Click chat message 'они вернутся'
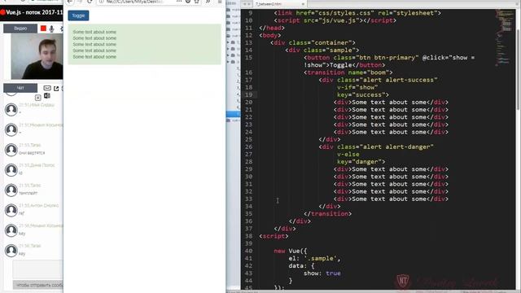The height and width of the screenshot is (293, 521). click(x=32, y=153)
